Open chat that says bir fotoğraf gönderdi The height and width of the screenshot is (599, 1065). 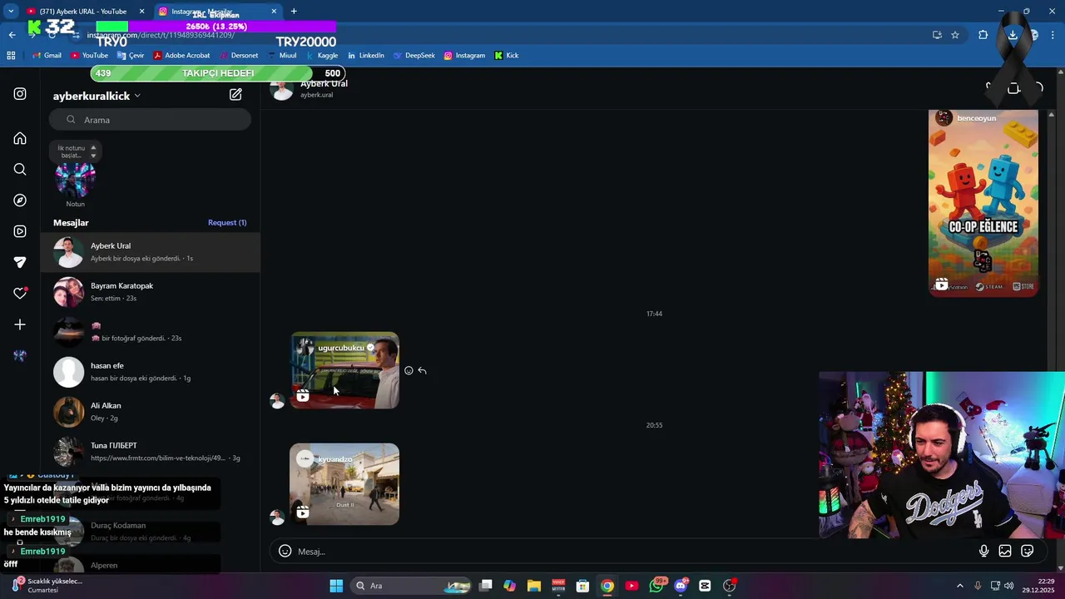[x=151, y=332]
